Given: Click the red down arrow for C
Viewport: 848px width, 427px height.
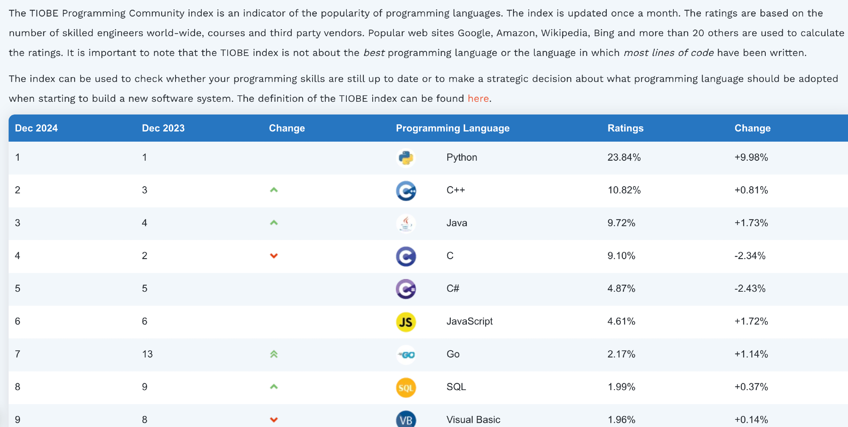Looking at the screenshot, I should pos(274,256).
